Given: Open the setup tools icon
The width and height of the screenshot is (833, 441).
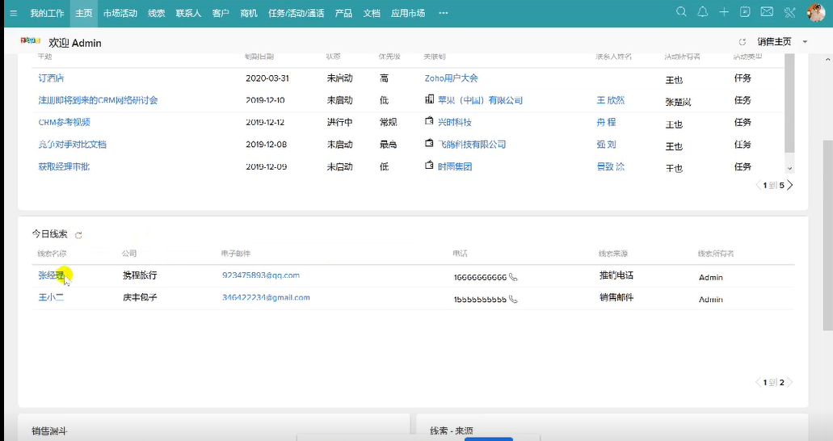Looking at the screenshot, I should tap(789, 12).
